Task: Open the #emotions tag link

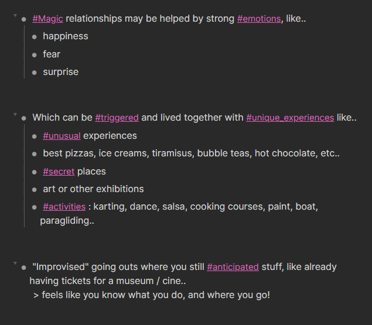Action: [x=259, y=19]
